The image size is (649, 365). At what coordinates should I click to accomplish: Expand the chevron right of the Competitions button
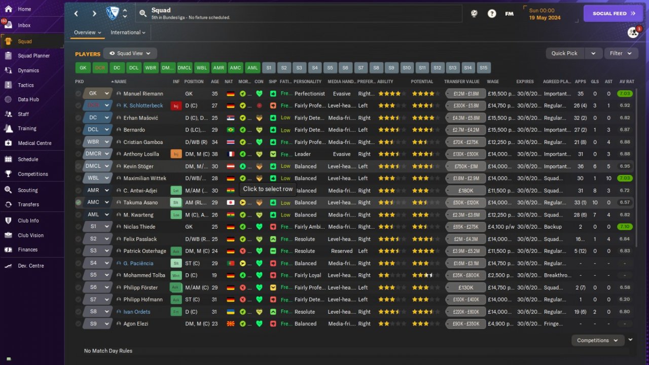[630, 340]
